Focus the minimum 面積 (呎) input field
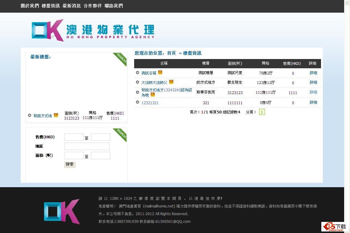The image size is (350, 233). tap(74, 156)
